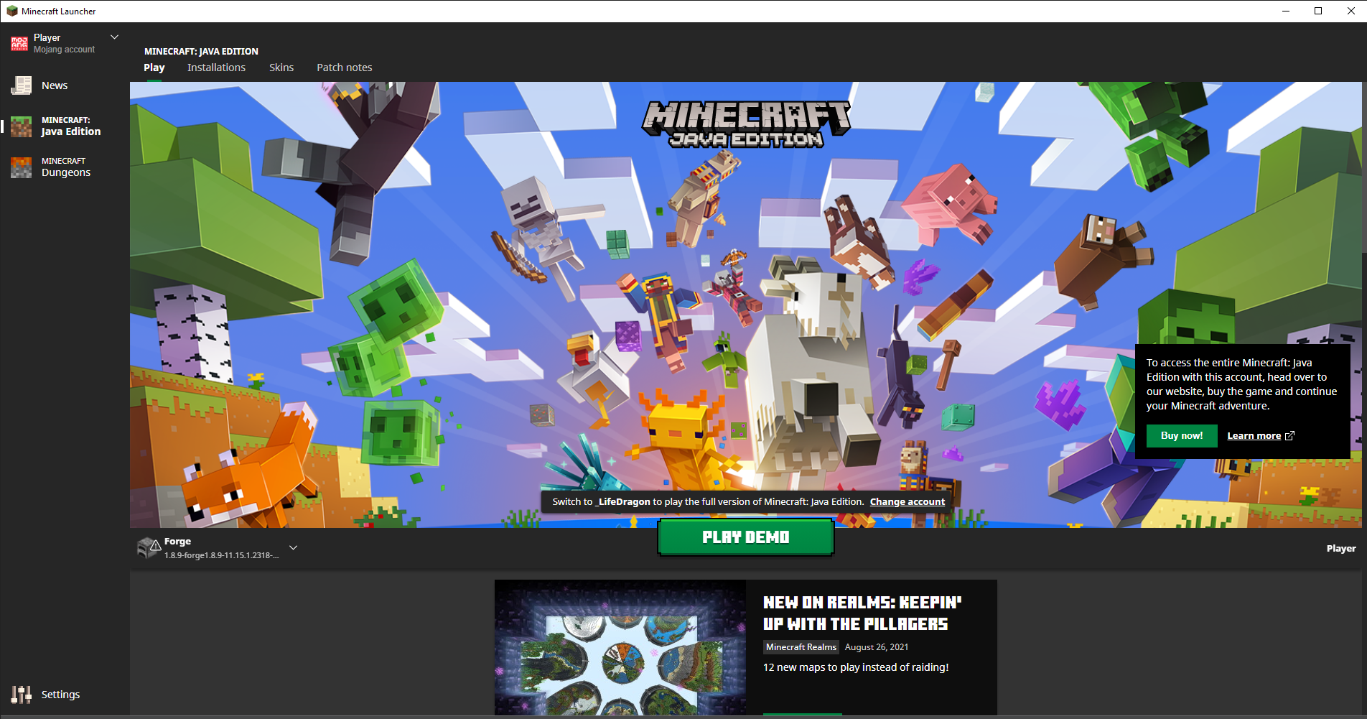Select Minecraft Dungeons in the sidebar
Screen dimensions: 1367x719
point(65,167)
